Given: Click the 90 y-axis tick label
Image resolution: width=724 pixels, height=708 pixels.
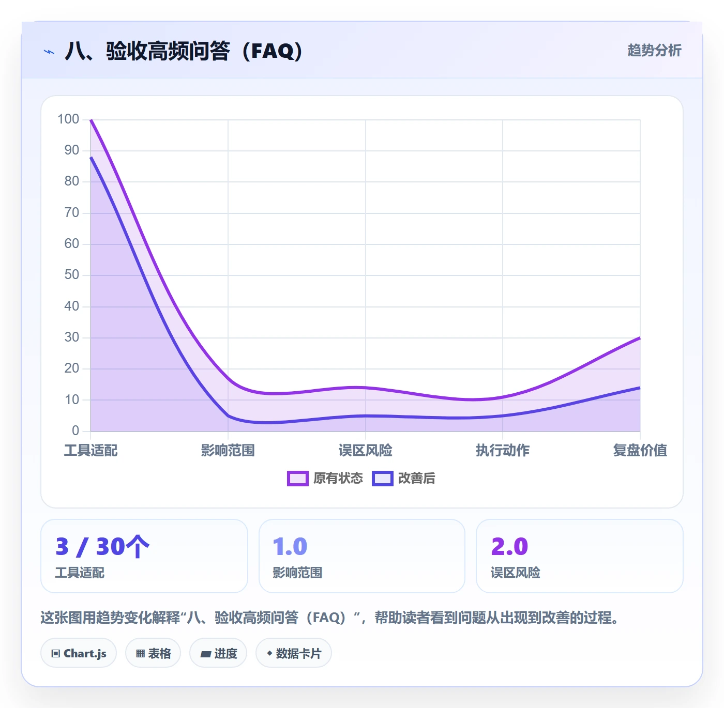Looking at the screenshot, I should (72, 150).
